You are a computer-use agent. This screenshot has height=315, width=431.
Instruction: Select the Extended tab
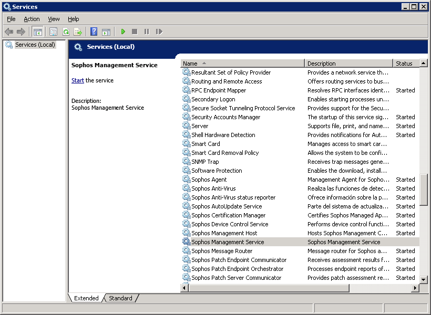tap(86, 298)
